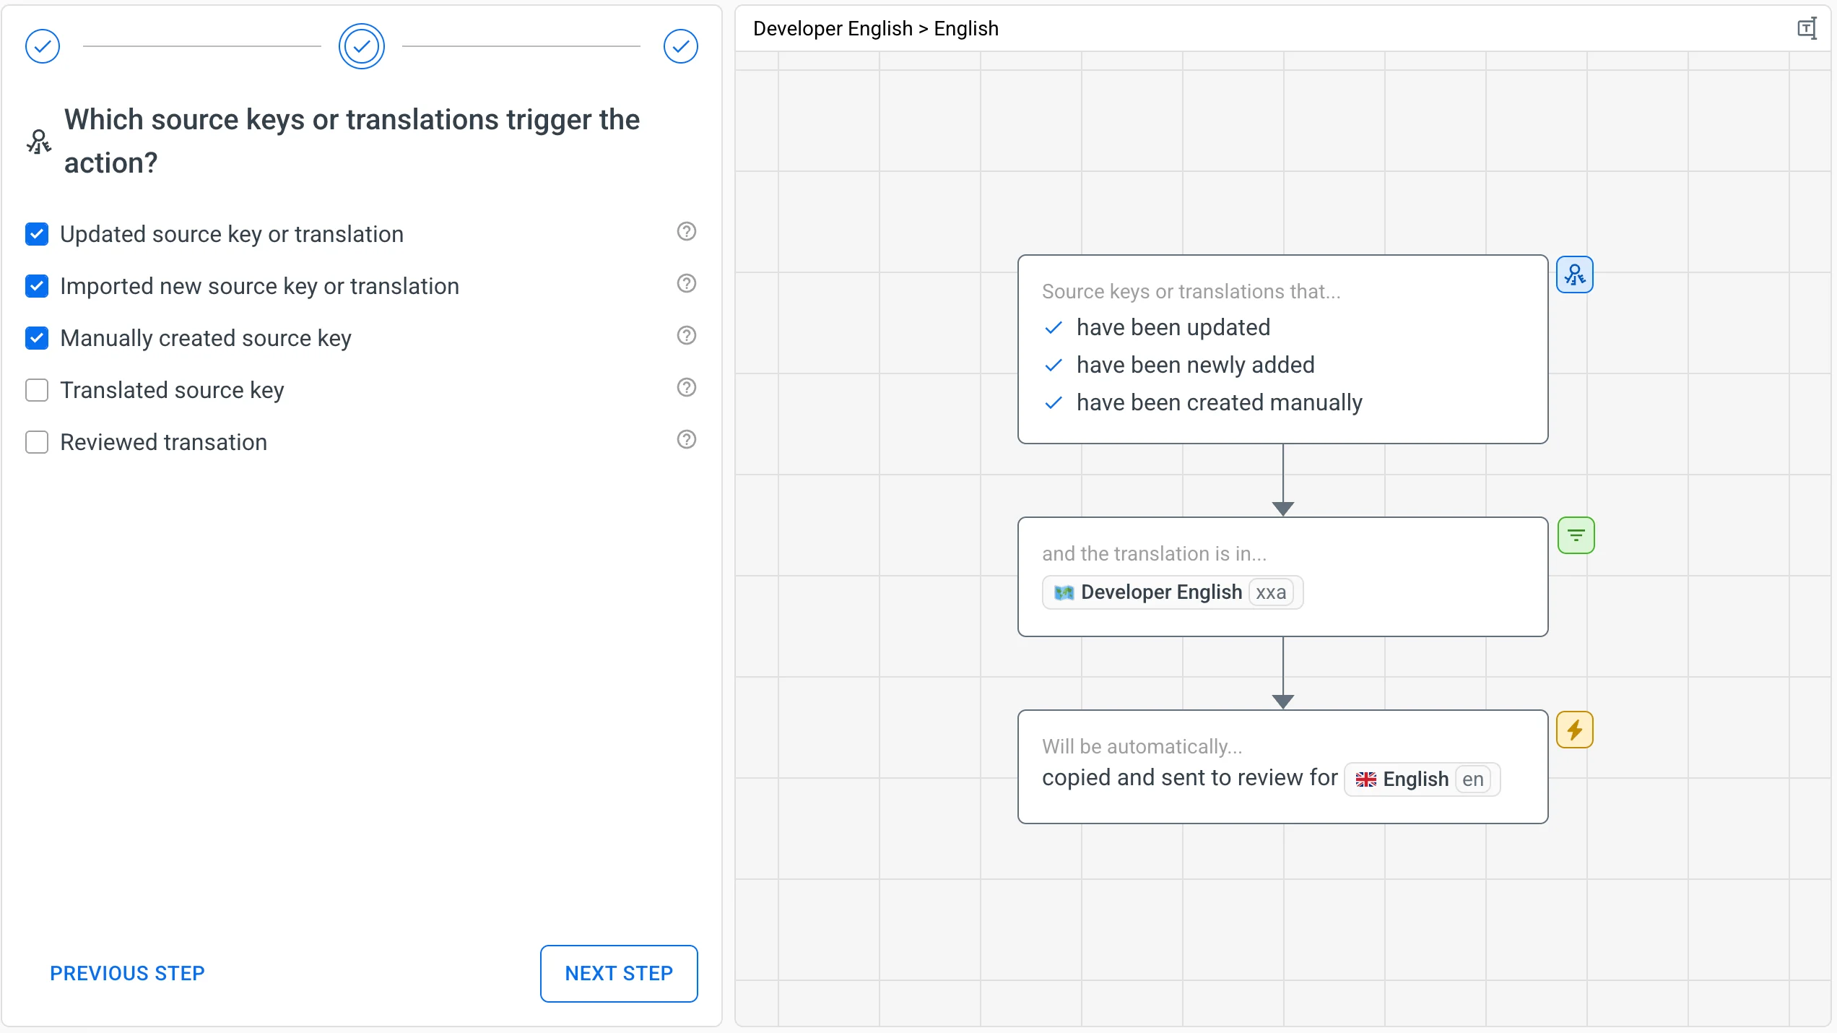This screenshot has width=1837, height=1033.
Task: Click the green filter icon beside language box
Action: pyautogui.click(x=1576, y=535)
